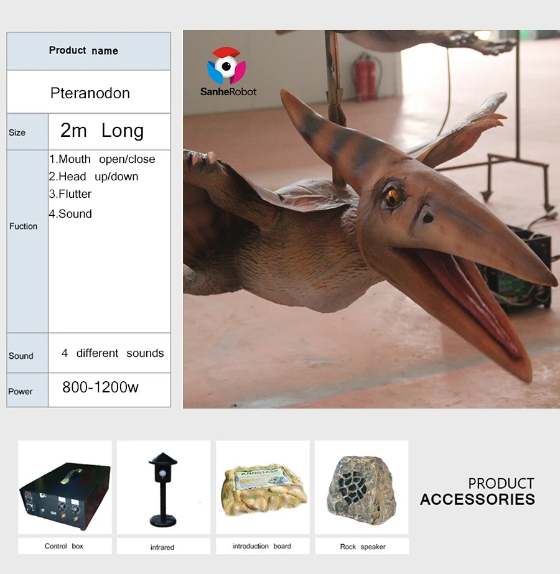Viewport: 560px width, 574px height.
Task: Click the 'Fuction' label cell
Action: pos(27,241)
